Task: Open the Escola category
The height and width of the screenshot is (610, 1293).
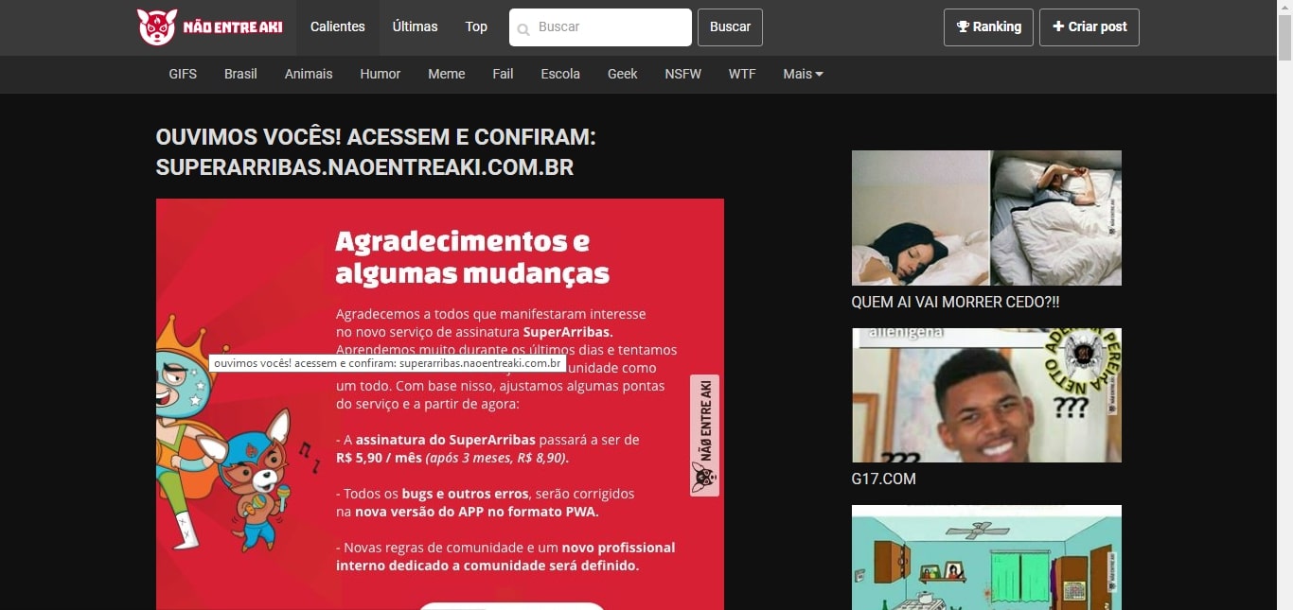Action: [560, 74]
